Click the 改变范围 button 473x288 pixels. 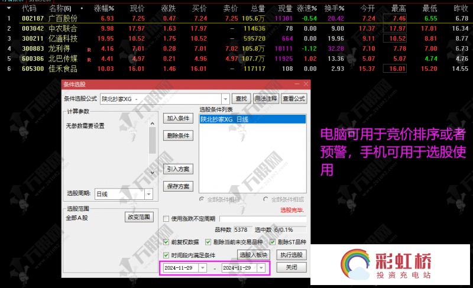pos(140,217)
